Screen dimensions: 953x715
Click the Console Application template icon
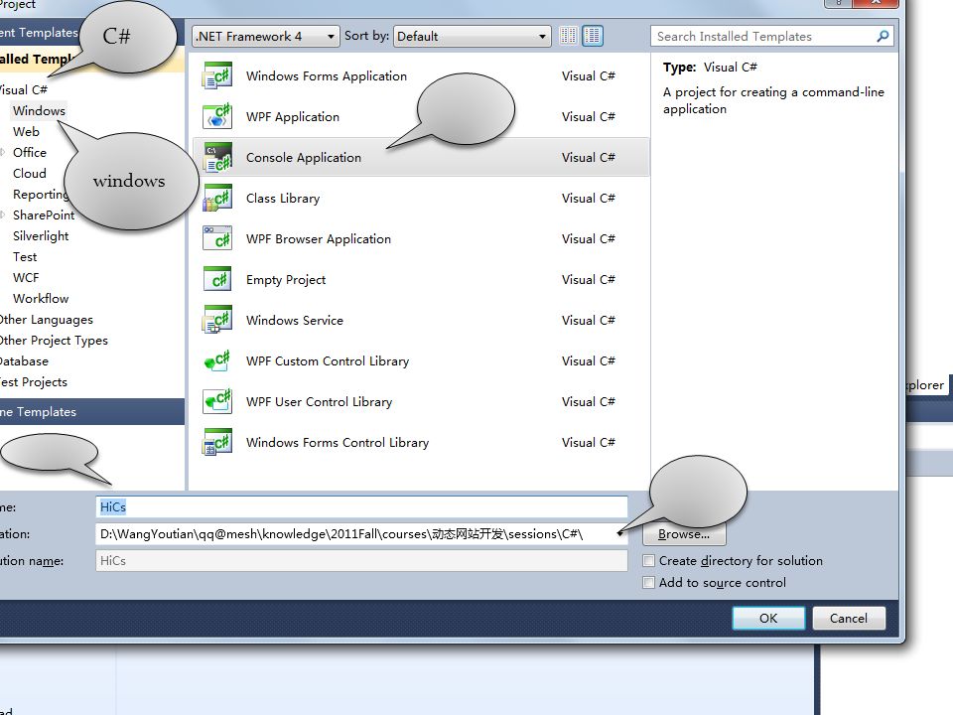(x=217, y=157)
